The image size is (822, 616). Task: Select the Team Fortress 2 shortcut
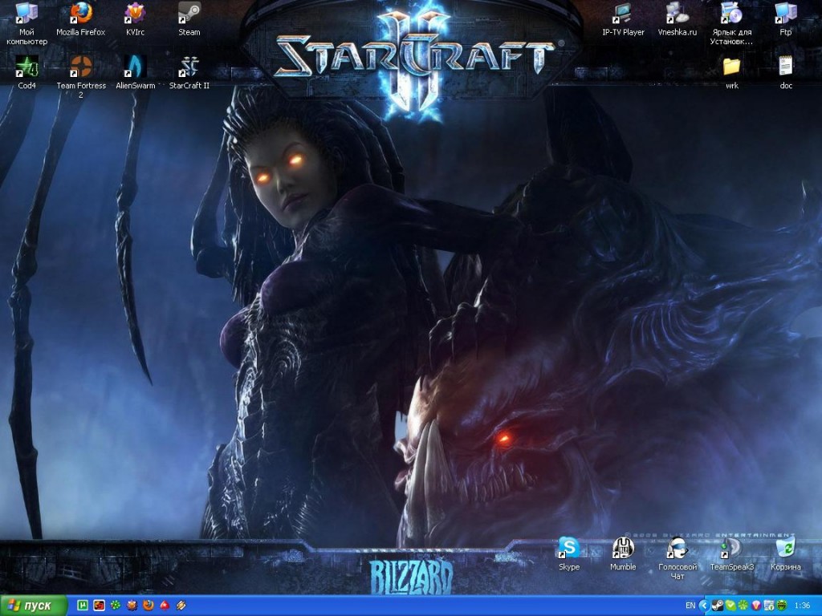(x=81, y=78)
